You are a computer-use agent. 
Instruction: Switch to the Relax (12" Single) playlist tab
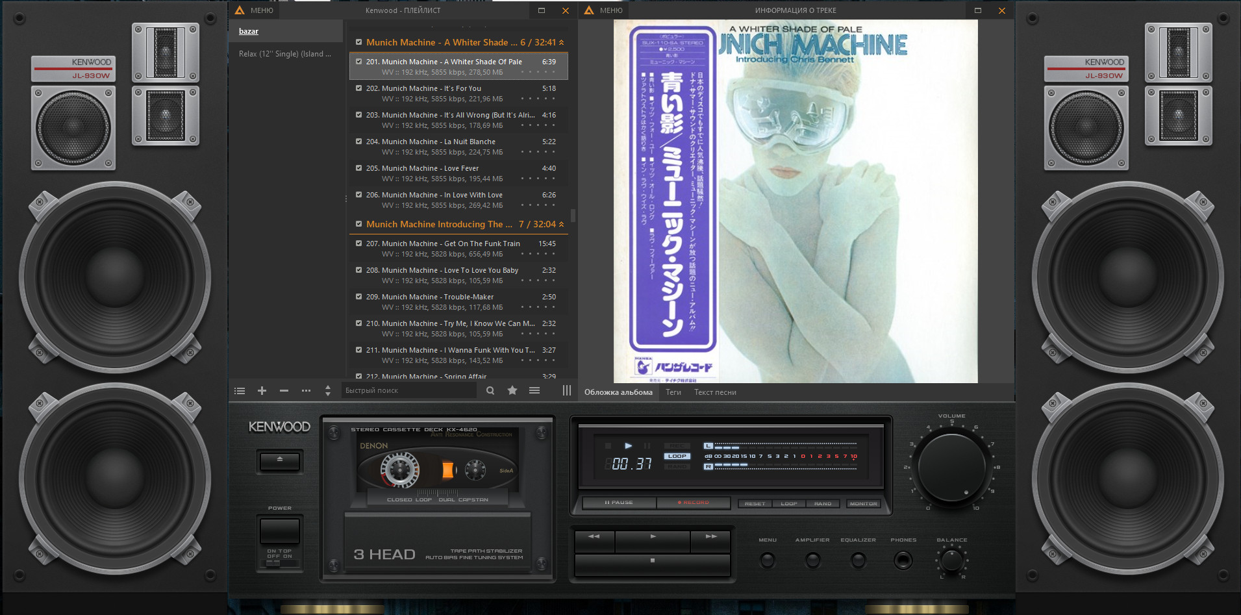tap(285, 54)
